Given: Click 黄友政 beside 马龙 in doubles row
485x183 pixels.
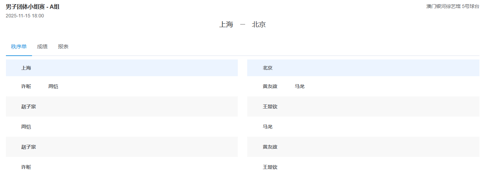Looking at the screenshot, I should (x=270, y=86).
